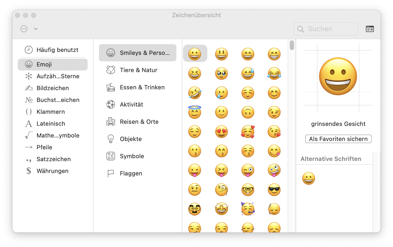Open the action menu with the ellipsis icon
Screen dimensions: 393x247
pos(24,29)
